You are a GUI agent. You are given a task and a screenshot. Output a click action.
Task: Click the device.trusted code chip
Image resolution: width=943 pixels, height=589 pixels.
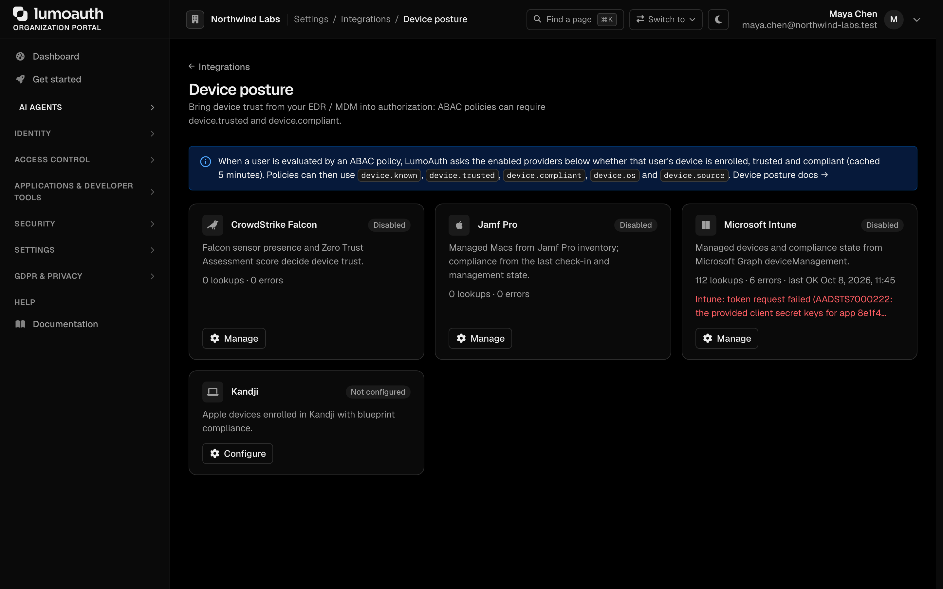462,175
